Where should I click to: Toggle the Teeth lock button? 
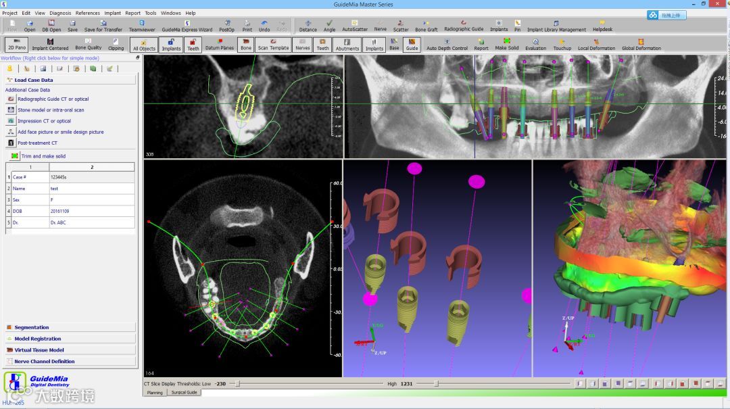coord(193,45)
